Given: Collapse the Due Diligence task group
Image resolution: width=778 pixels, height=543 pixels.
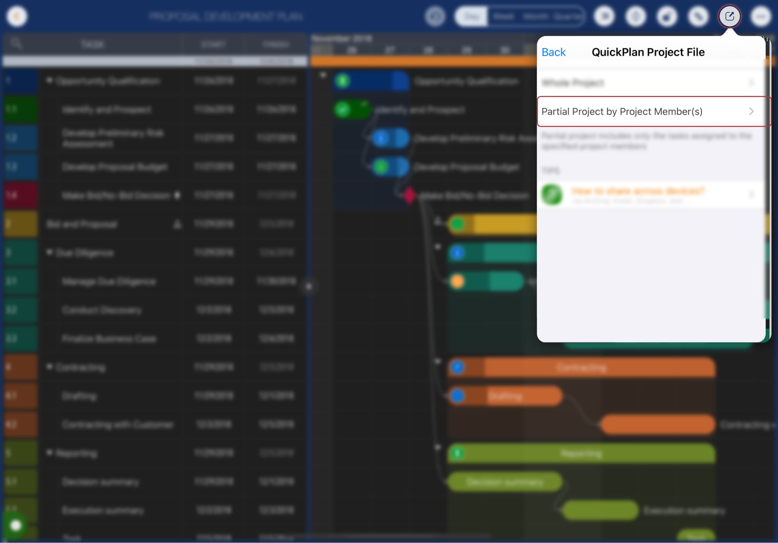Looking at the screenshot, I should 49,252.
